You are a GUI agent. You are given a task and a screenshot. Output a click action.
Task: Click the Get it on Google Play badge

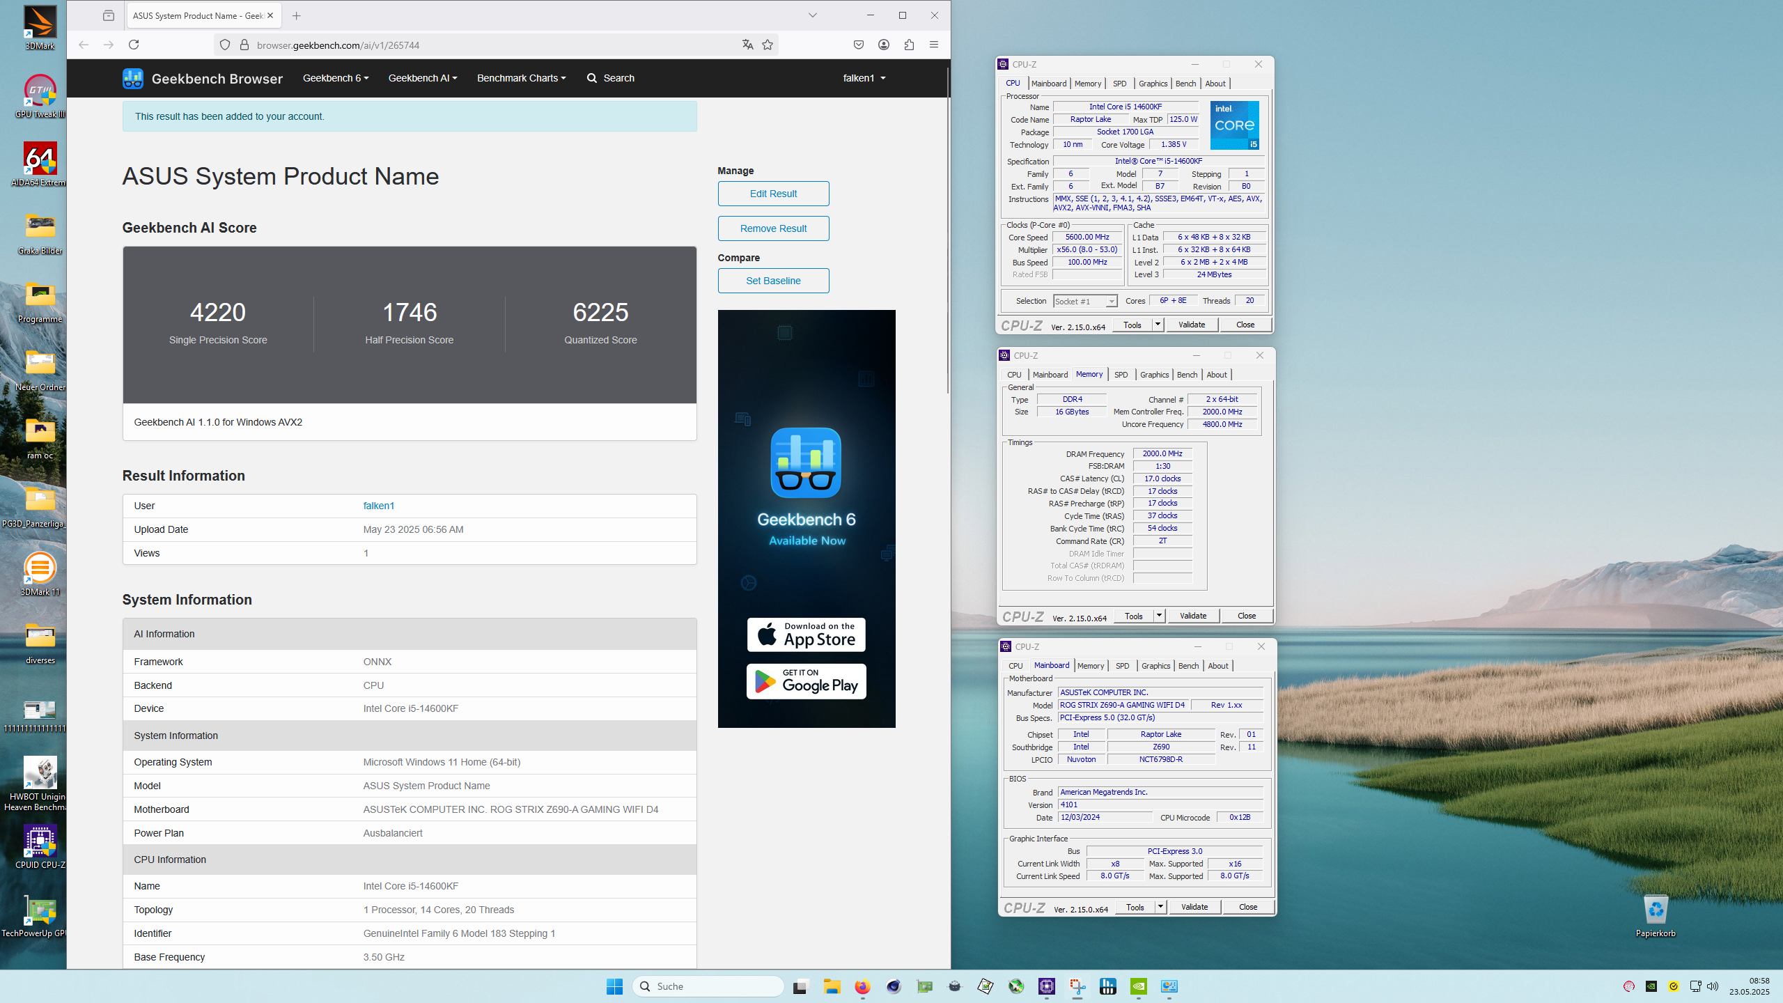806,681
